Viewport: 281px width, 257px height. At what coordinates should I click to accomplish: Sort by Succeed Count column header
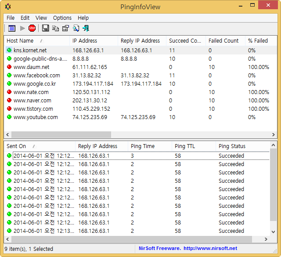pyautogui.click(x=186, y=41)
